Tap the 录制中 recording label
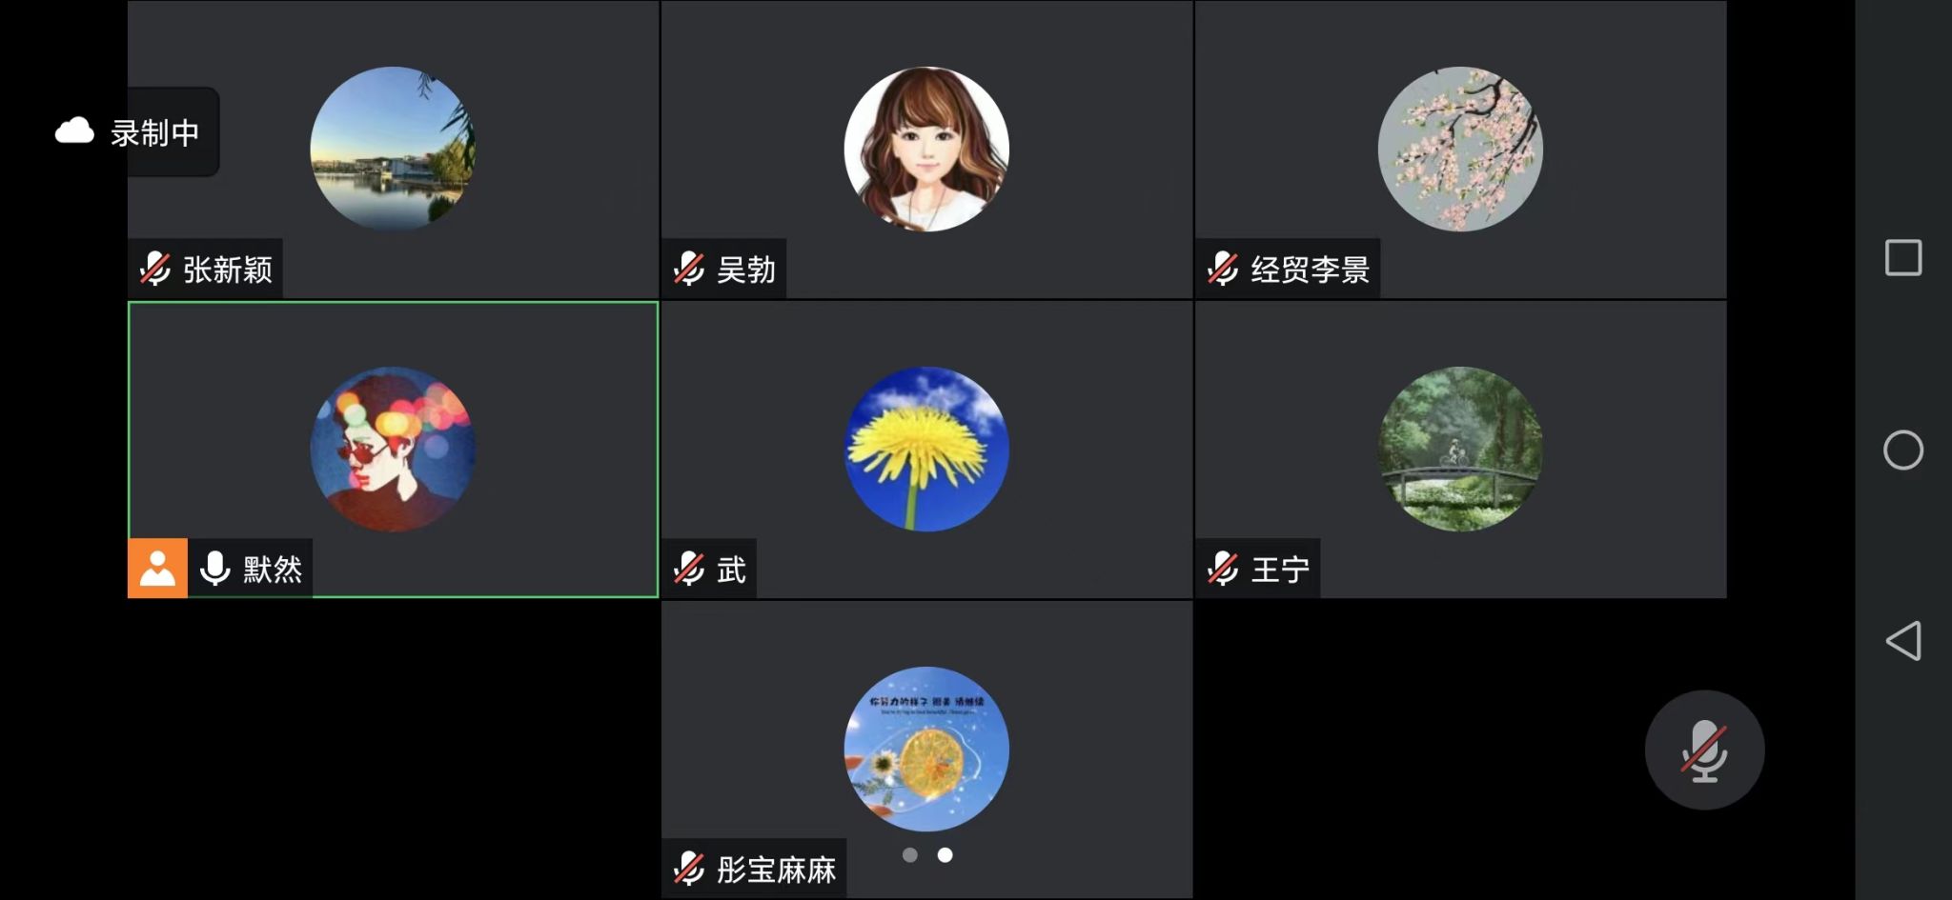 (154, 132)
